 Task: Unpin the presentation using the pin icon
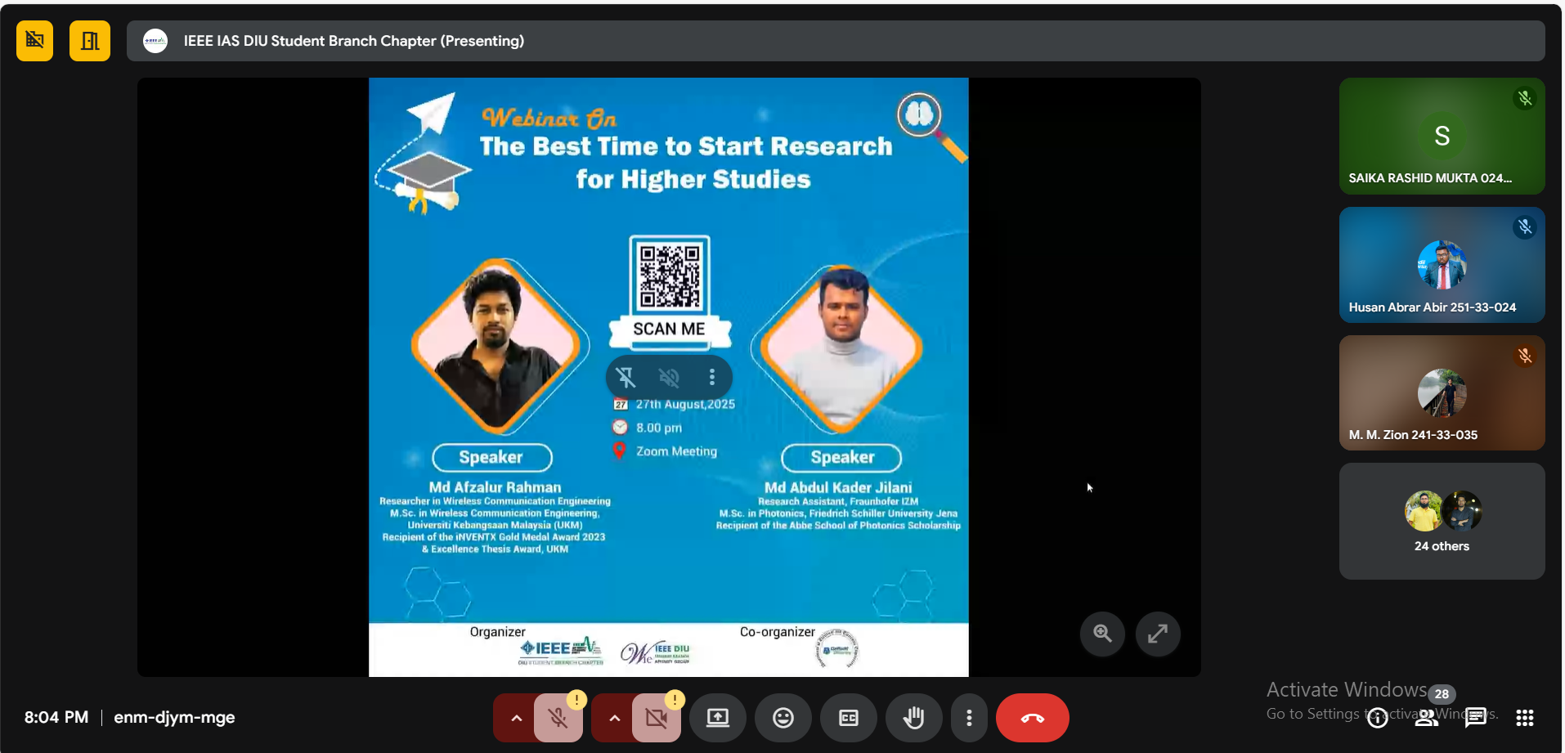tap(626, 377)
